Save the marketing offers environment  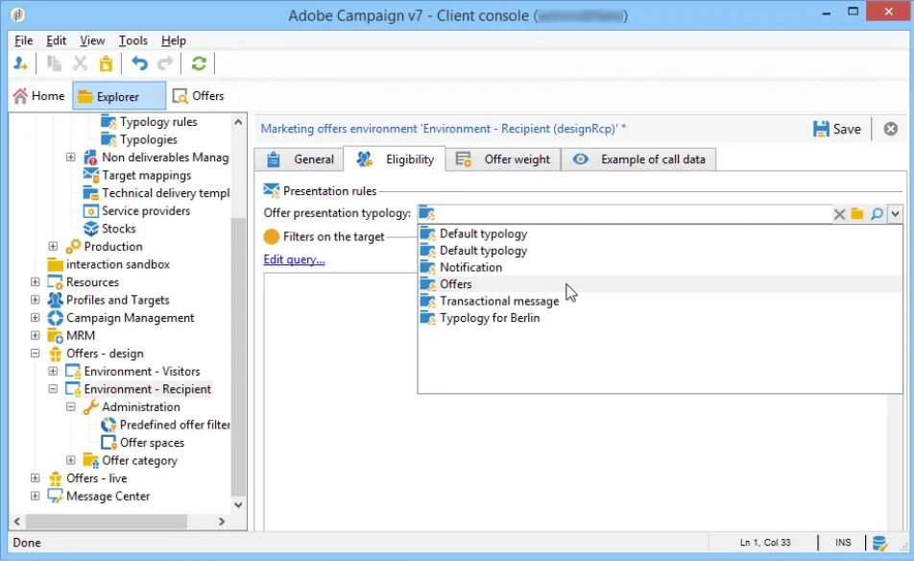click(836, 129)
